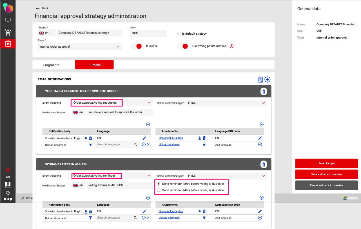Open the help question mark icon in sidebar

8,193
